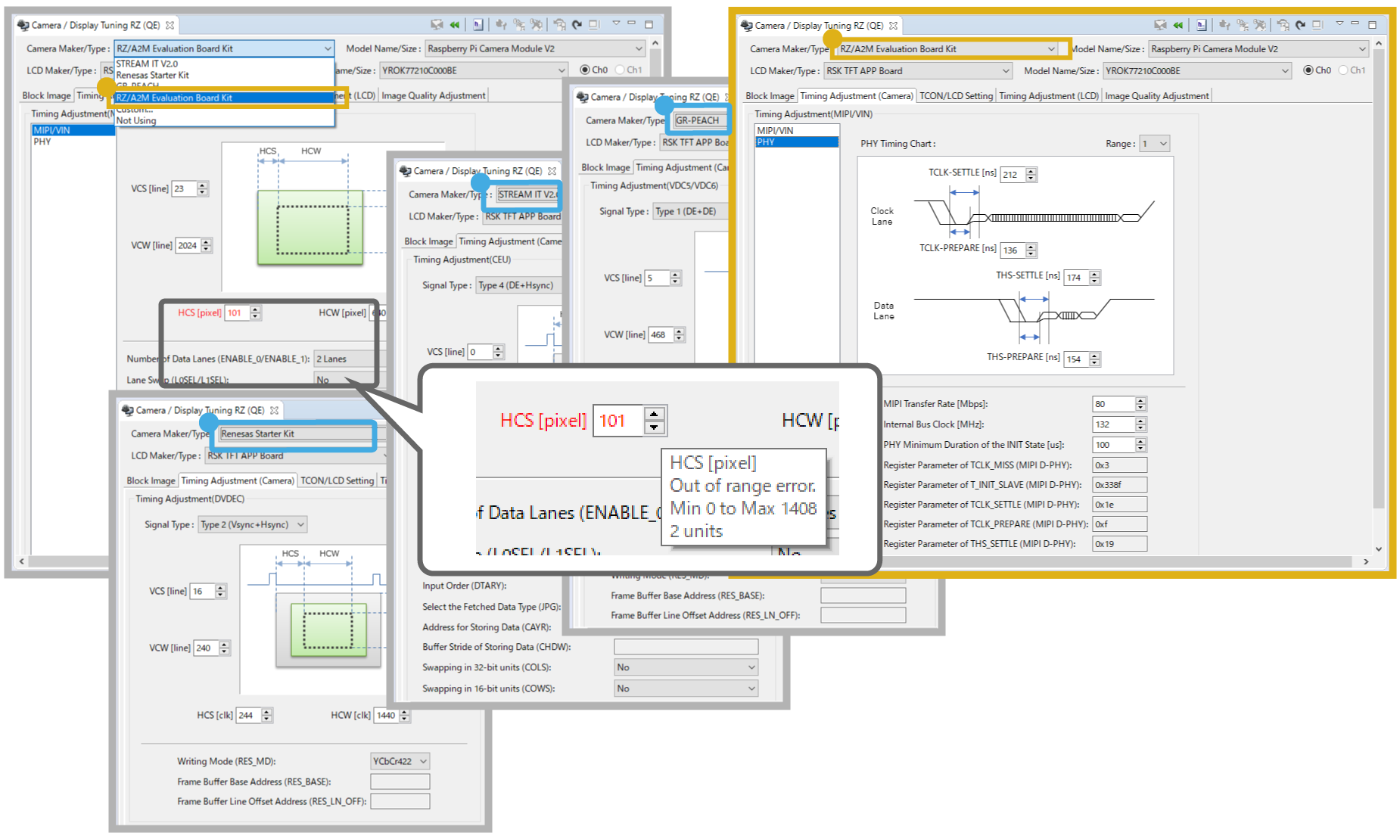1400x833 pixels.
Task: Select PHY list item in top-left window
Action: pos(73,141)
